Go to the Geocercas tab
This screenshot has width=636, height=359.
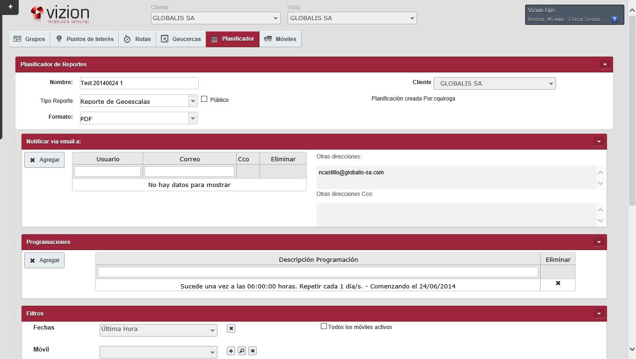pos(181,39)
